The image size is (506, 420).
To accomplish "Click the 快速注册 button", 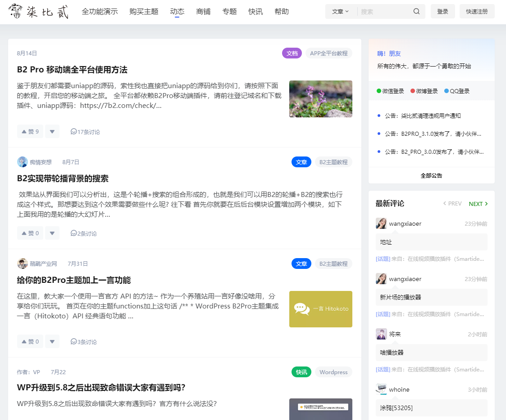I will (477, 11).
